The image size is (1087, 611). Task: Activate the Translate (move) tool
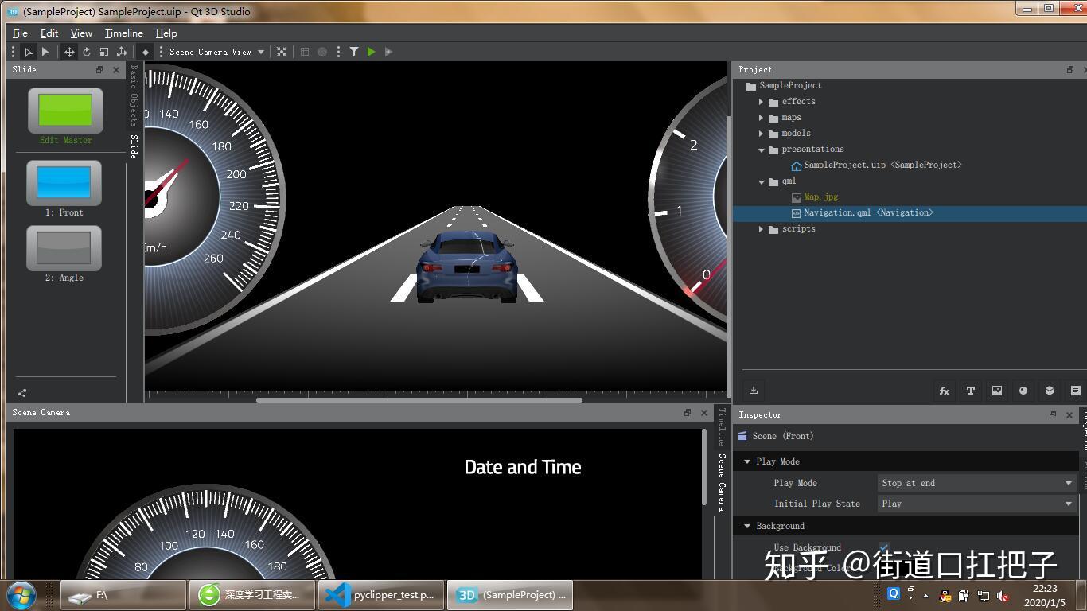tap(69, 52)
